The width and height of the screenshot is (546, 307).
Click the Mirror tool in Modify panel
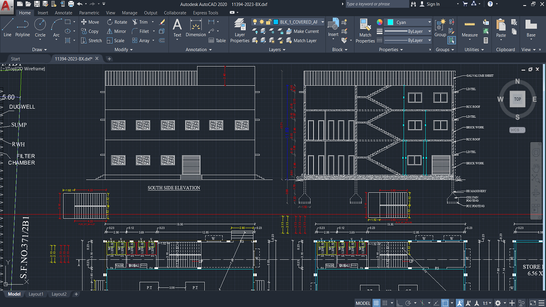[x=116, y=31]
